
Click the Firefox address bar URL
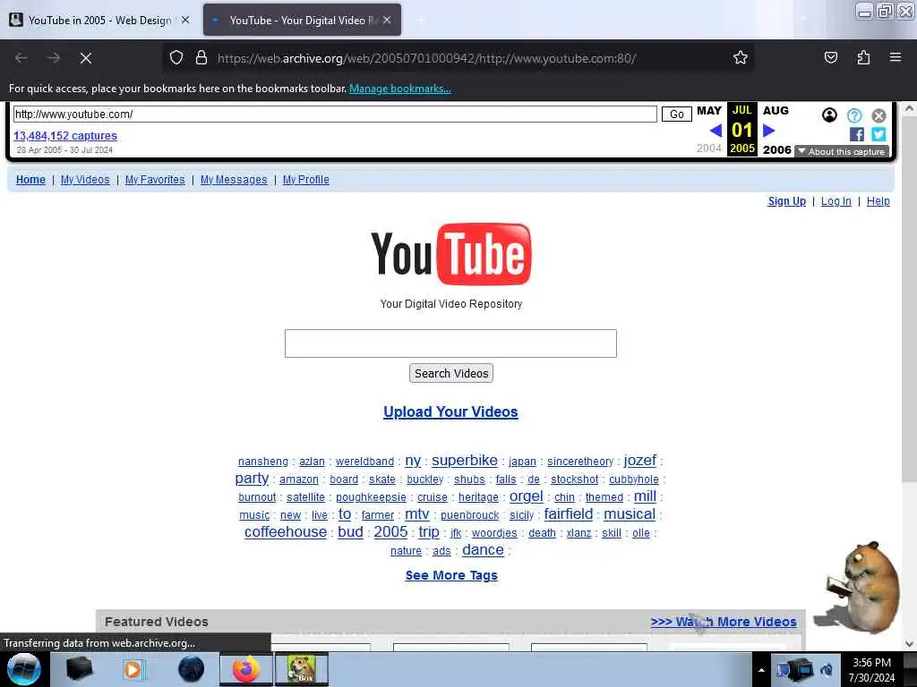(427, 58)
